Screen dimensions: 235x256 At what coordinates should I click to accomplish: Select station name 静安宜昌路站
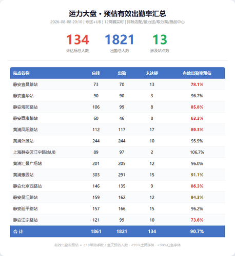[x=26, y=84]
